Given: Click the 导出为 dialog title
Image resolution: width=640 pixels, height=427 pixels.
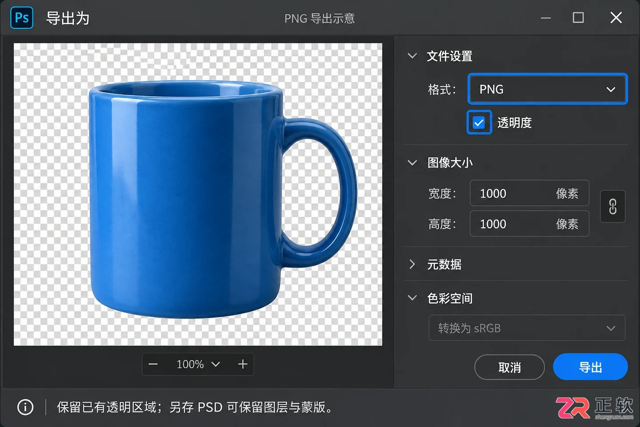Looking at the screenshot, I should coord(68,18).
